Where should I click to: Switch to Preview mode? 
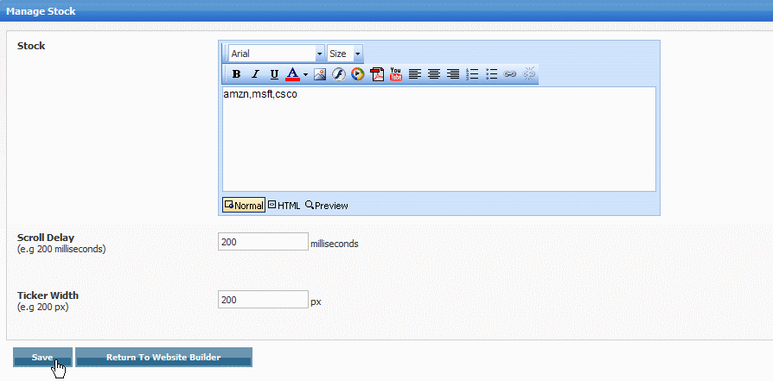pyautogui.click(x=326, y=205)
